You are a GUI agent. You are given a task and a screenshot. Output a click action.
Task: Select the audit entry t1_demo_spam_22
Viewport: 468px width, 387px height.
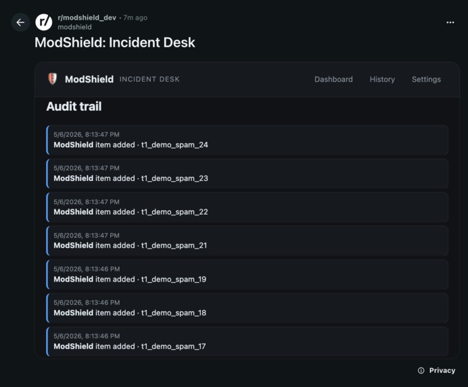point(247,207)
